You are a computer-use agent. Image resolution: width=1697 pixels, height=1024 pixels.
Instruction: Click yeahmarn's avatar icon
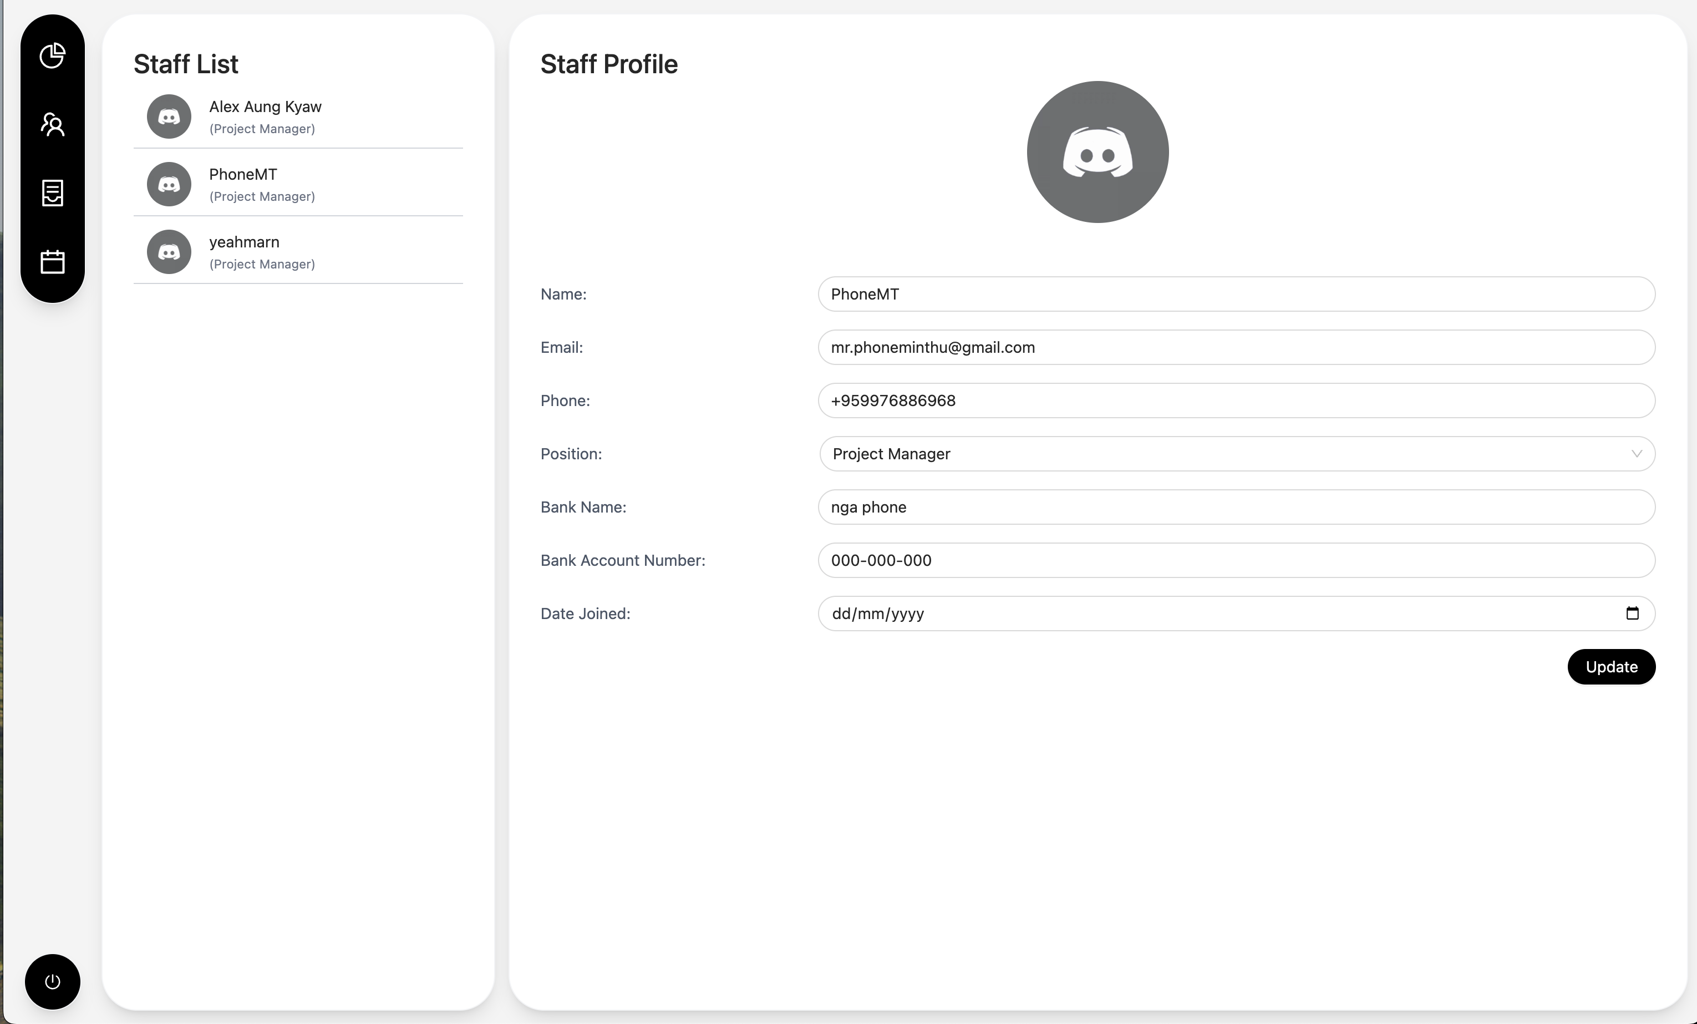(x=169, y=251)
